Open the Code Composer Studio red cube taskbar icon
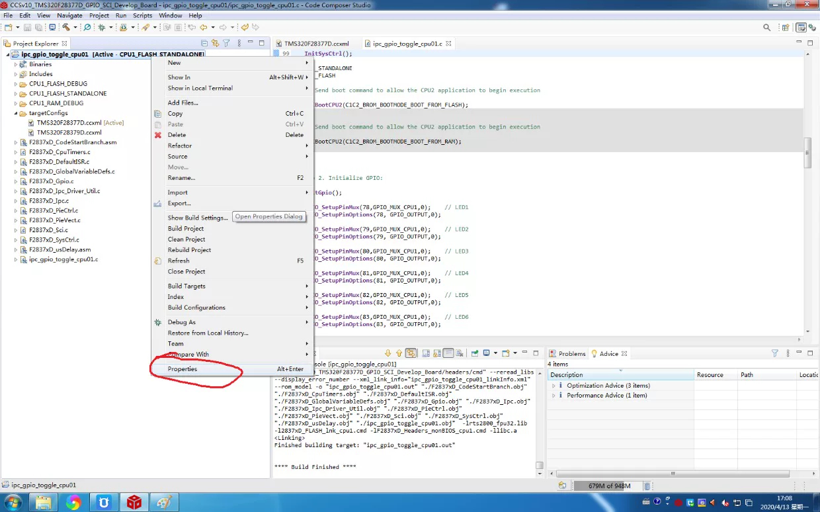Image resolution: width=820 pixels, height=512 pixels. tap(134, 503)
